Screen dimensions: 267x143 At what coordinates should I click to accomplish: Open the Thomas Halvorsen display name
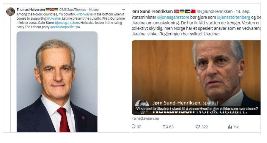(31, 10)
